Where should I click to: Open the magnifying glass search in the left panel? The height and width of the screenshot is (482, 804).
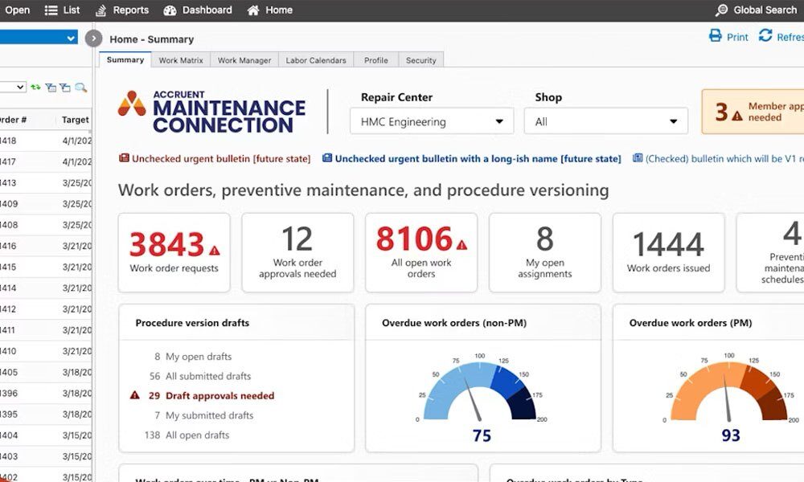[x=80, y=88]
